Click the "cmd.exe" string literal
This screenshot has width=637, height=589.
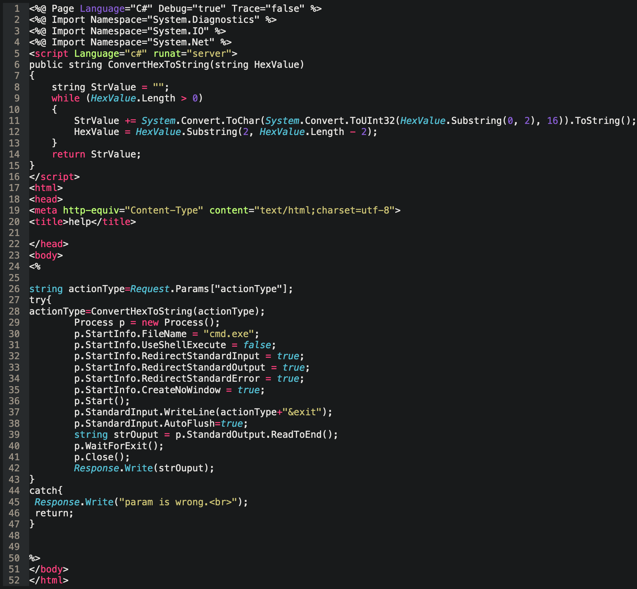tap(229, 334)
